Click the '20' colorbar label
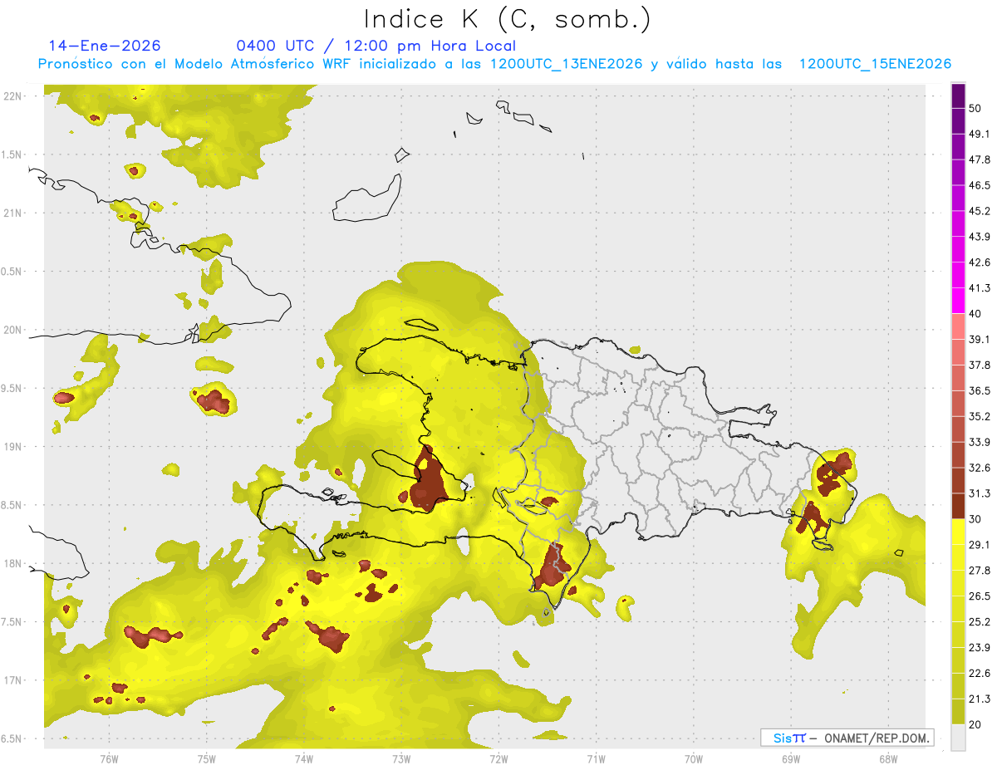The image size is (997, 770). pyautogui.click(x=975, y=724)
